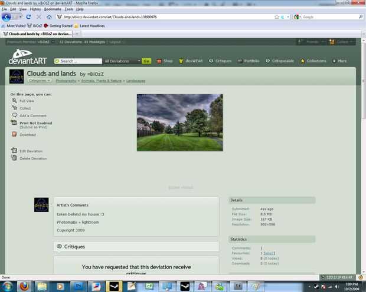Bookmark this page with the star icon
Viewport: 366px width, 292px height.
pos(277,16)
